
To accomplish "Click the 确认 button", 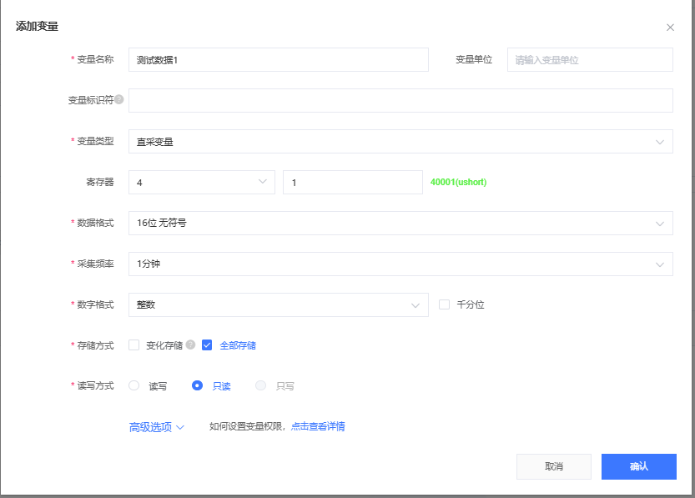I will click(638, 466).
